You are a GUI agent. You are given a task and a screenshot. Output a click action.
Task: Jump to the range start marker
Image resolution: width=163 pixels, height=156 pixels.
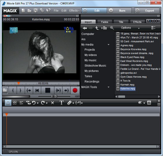pos(29,90)
